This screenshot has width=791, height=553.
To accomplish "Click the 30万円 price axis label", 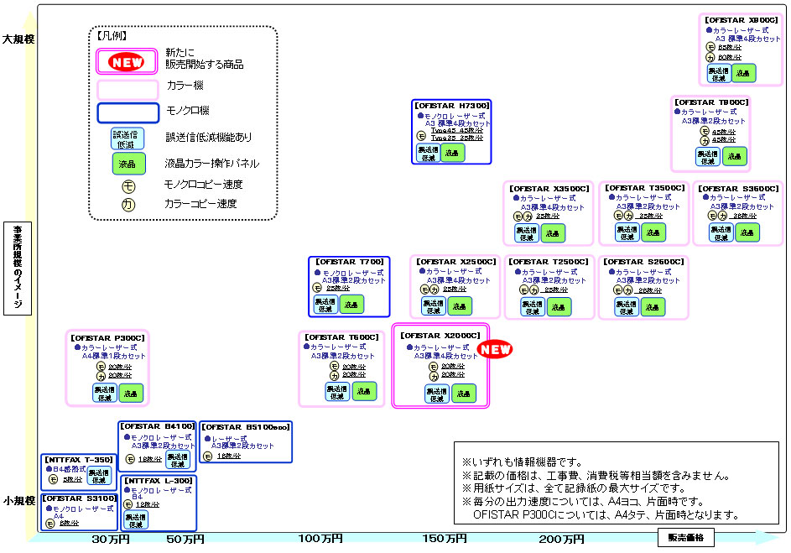I will point(111,540).
